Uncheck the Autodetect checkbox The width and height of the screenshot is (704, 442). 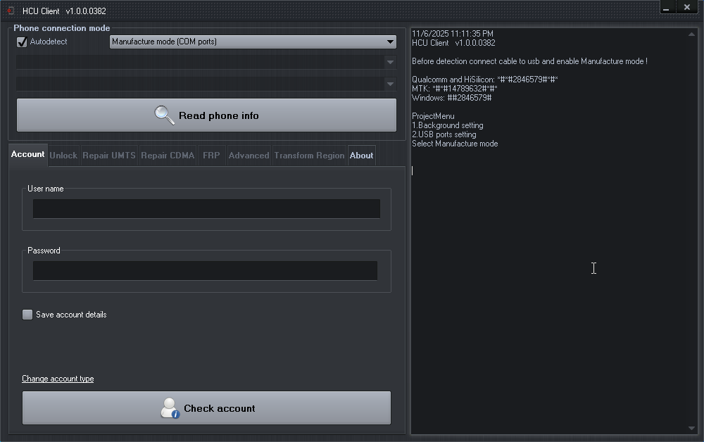(x=22, y=42)
